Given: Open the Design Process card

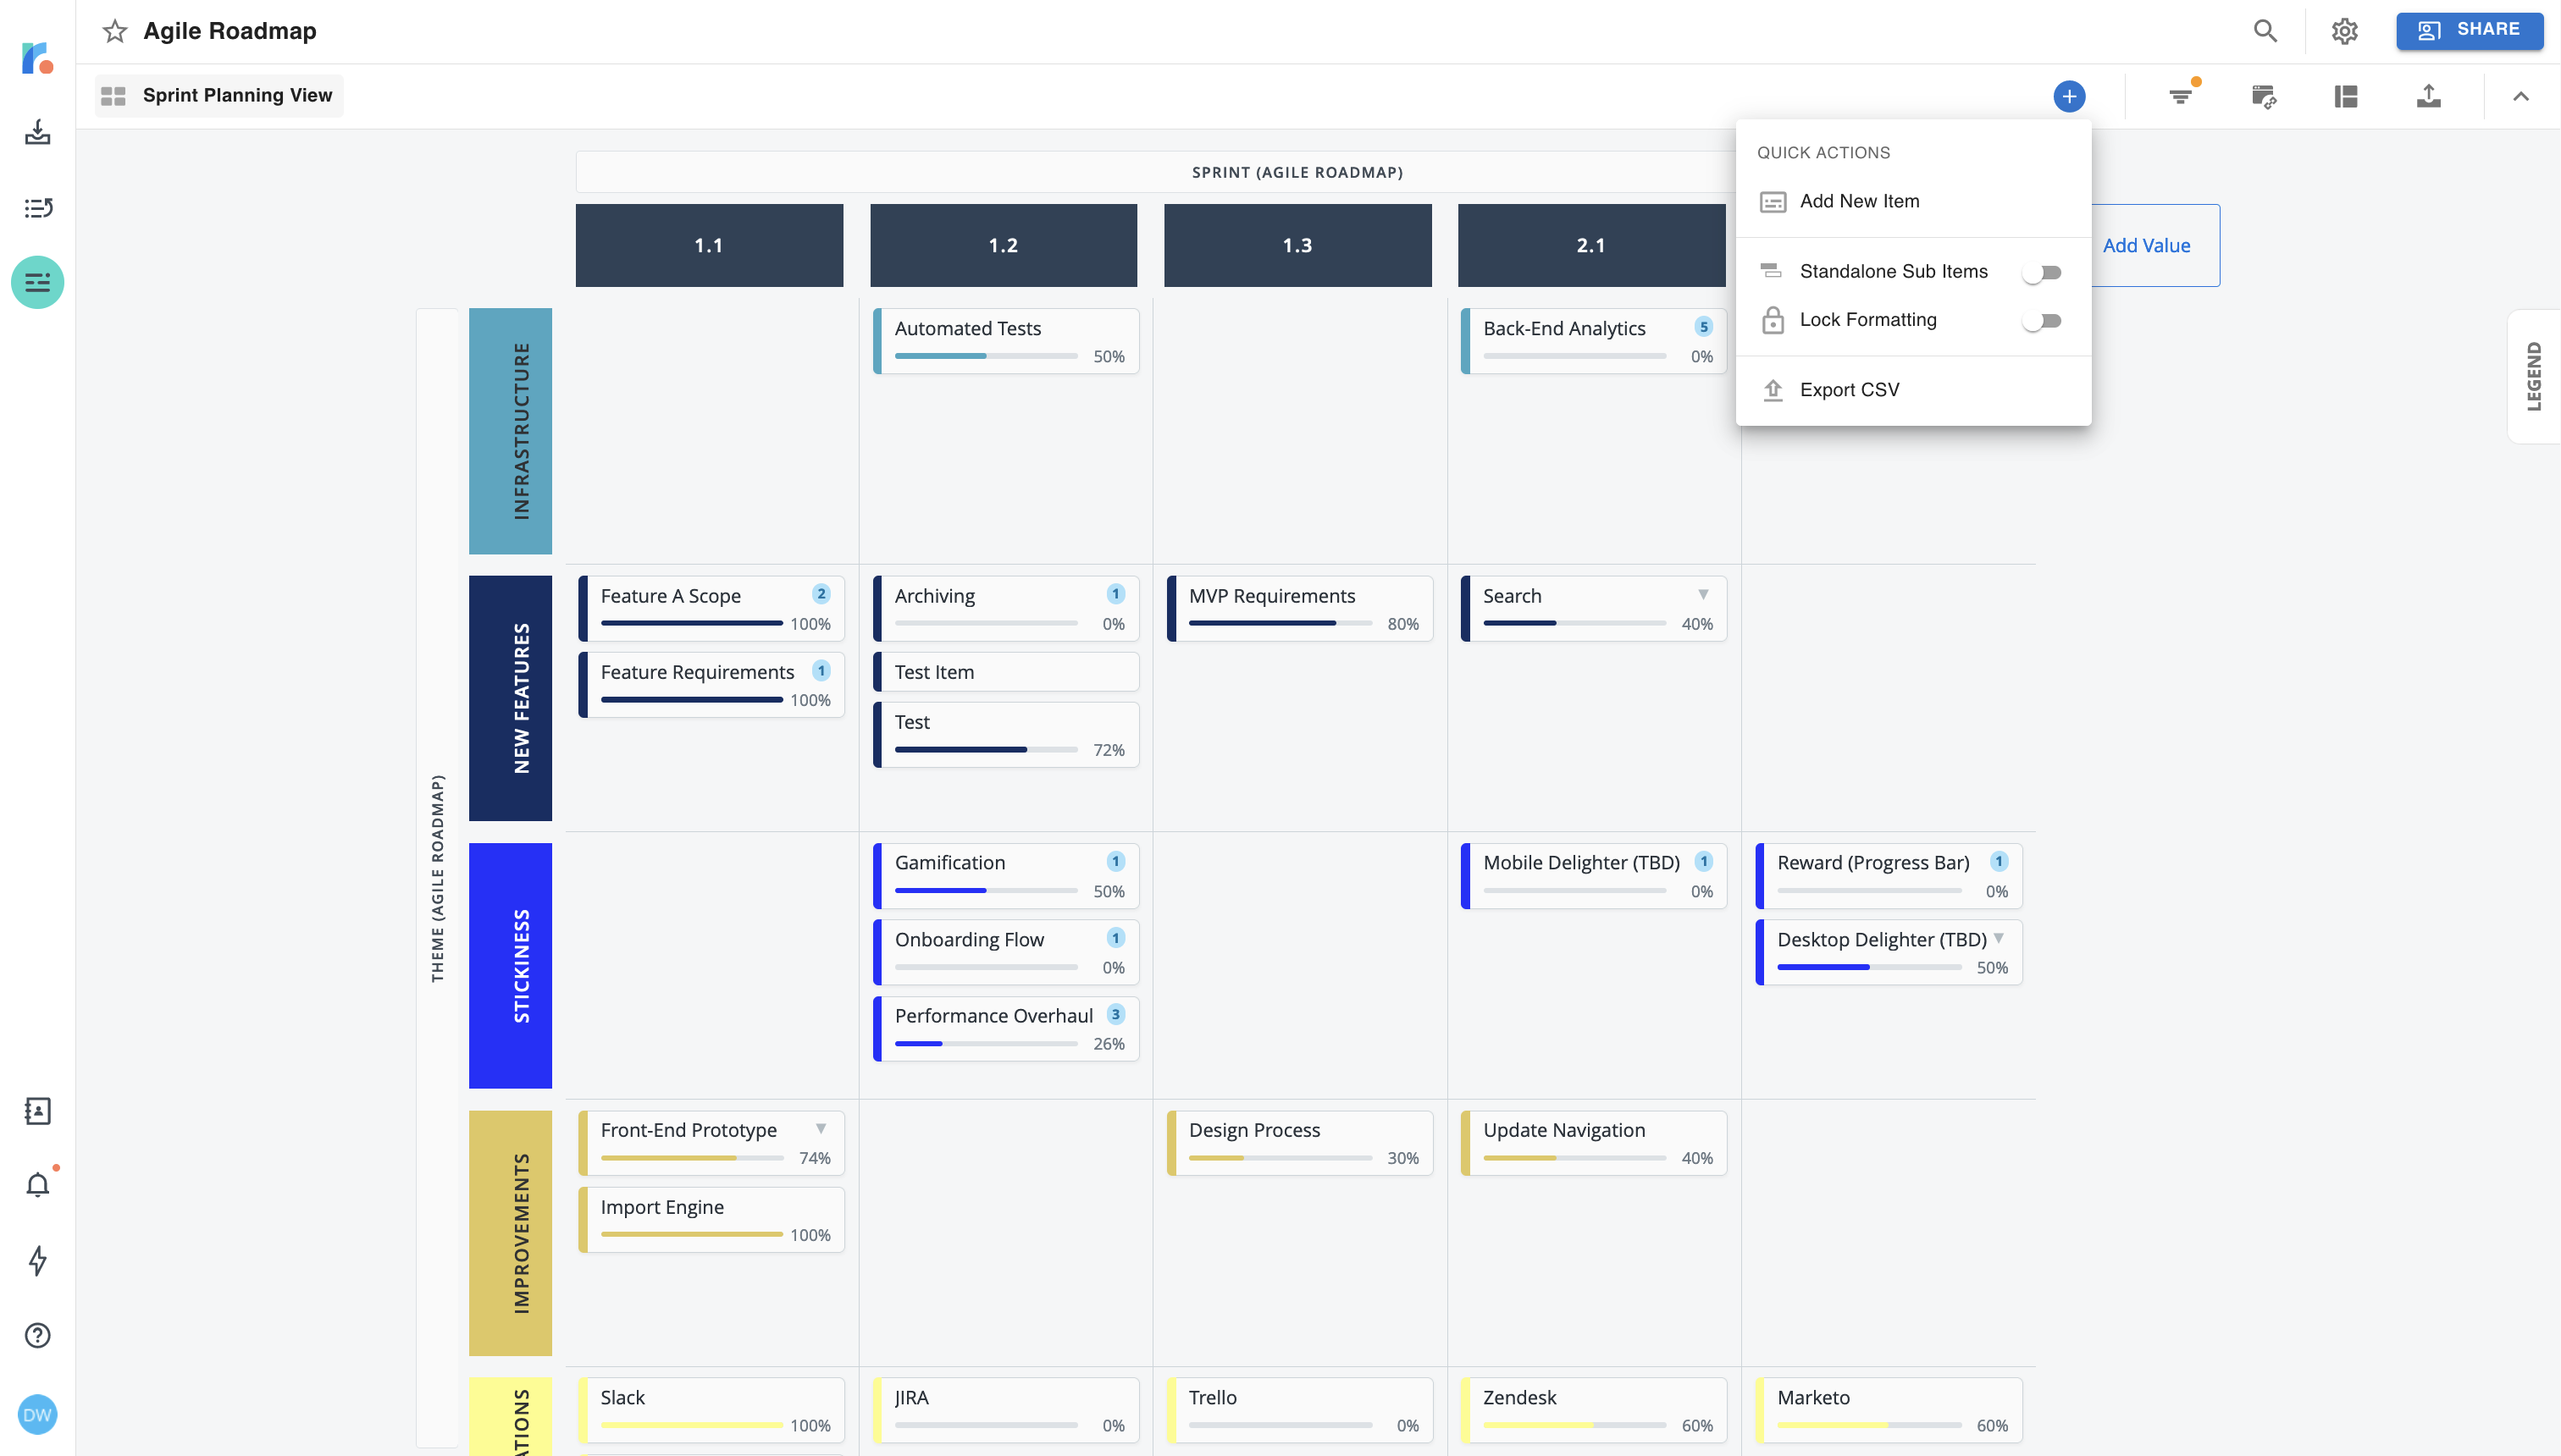Looking at the screenshot, I should pos(1299,1143).
